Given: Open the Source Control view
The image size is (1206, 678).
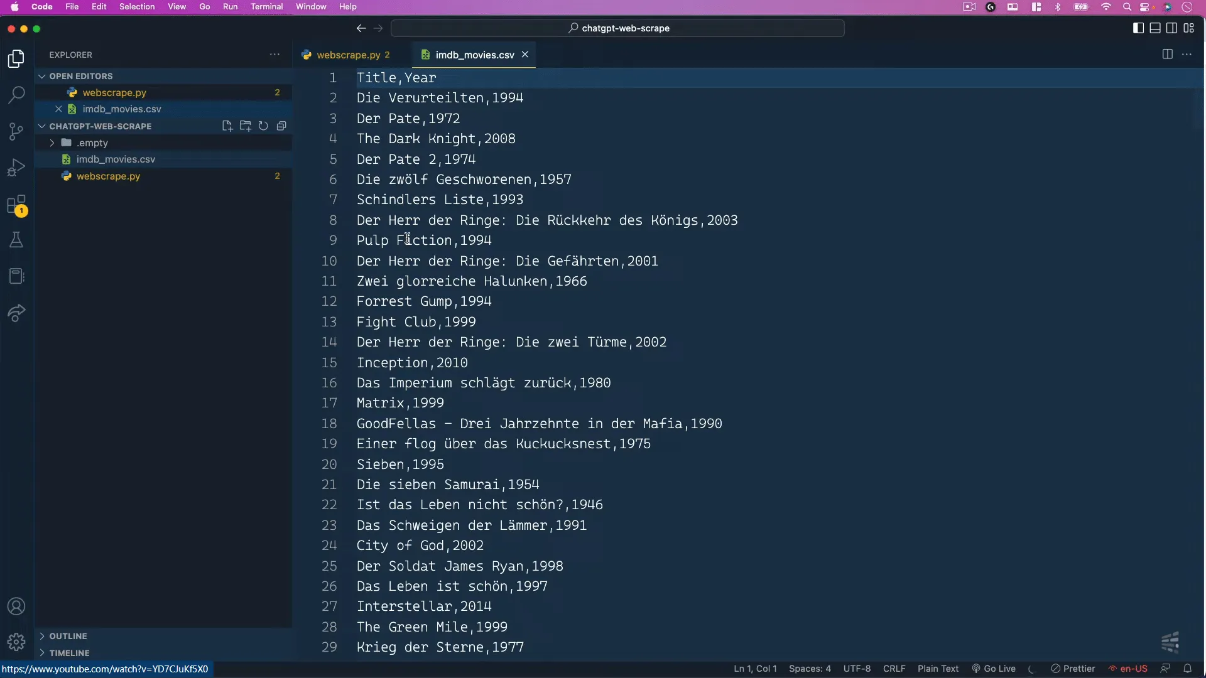Looking at the screenshot, I should [16, 131].
